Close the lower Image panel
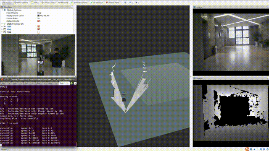Screen dimensions: 269x151 (268, 78)
